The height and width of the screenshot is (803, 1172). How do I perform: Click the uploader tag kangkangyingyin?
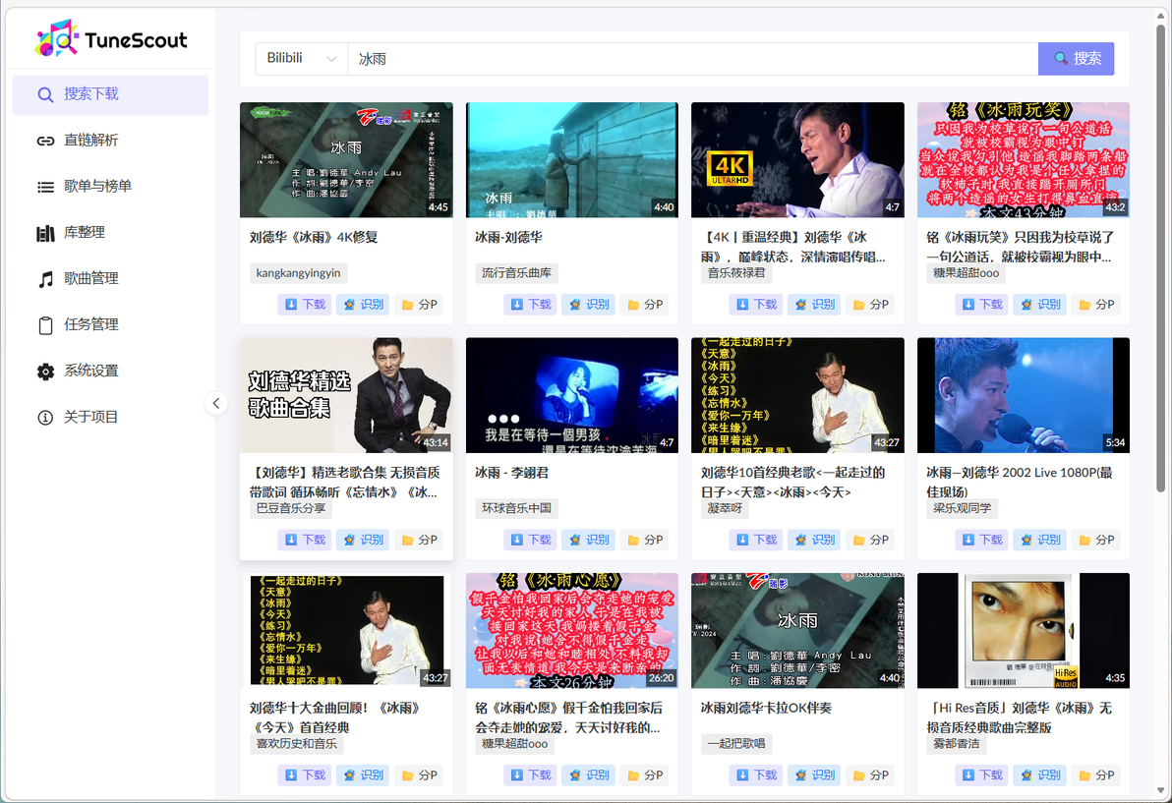(x=298, y=273)
